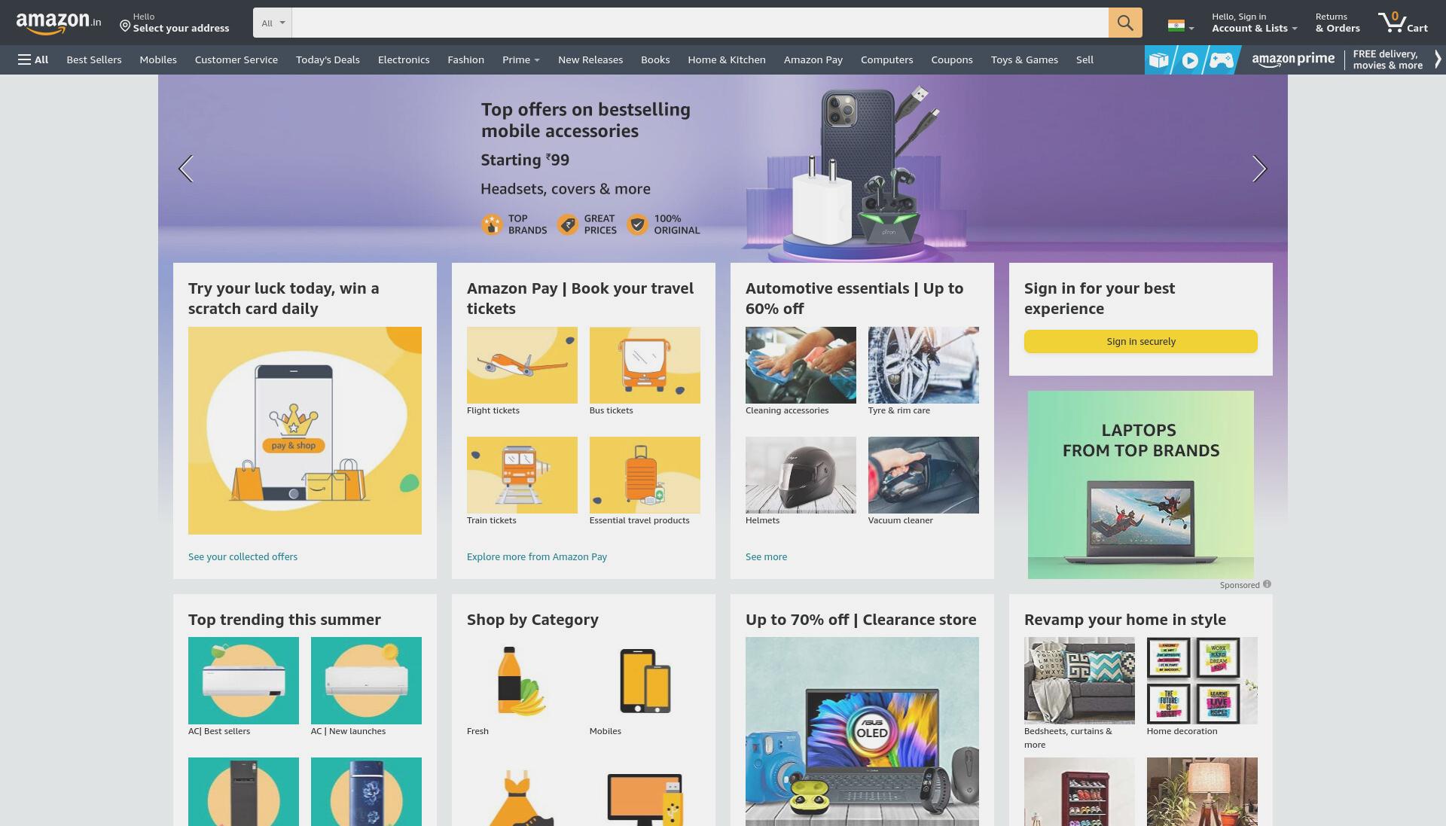Open Home & Kitchen in the nav bar
The image size is (1446, 826).
(x=727, y=59)
